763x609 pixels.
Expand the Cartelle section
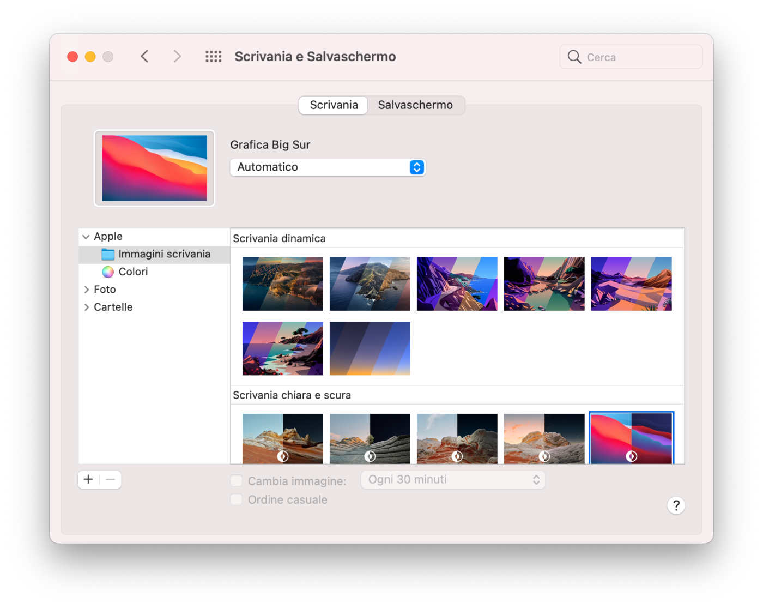coord(86,307)
